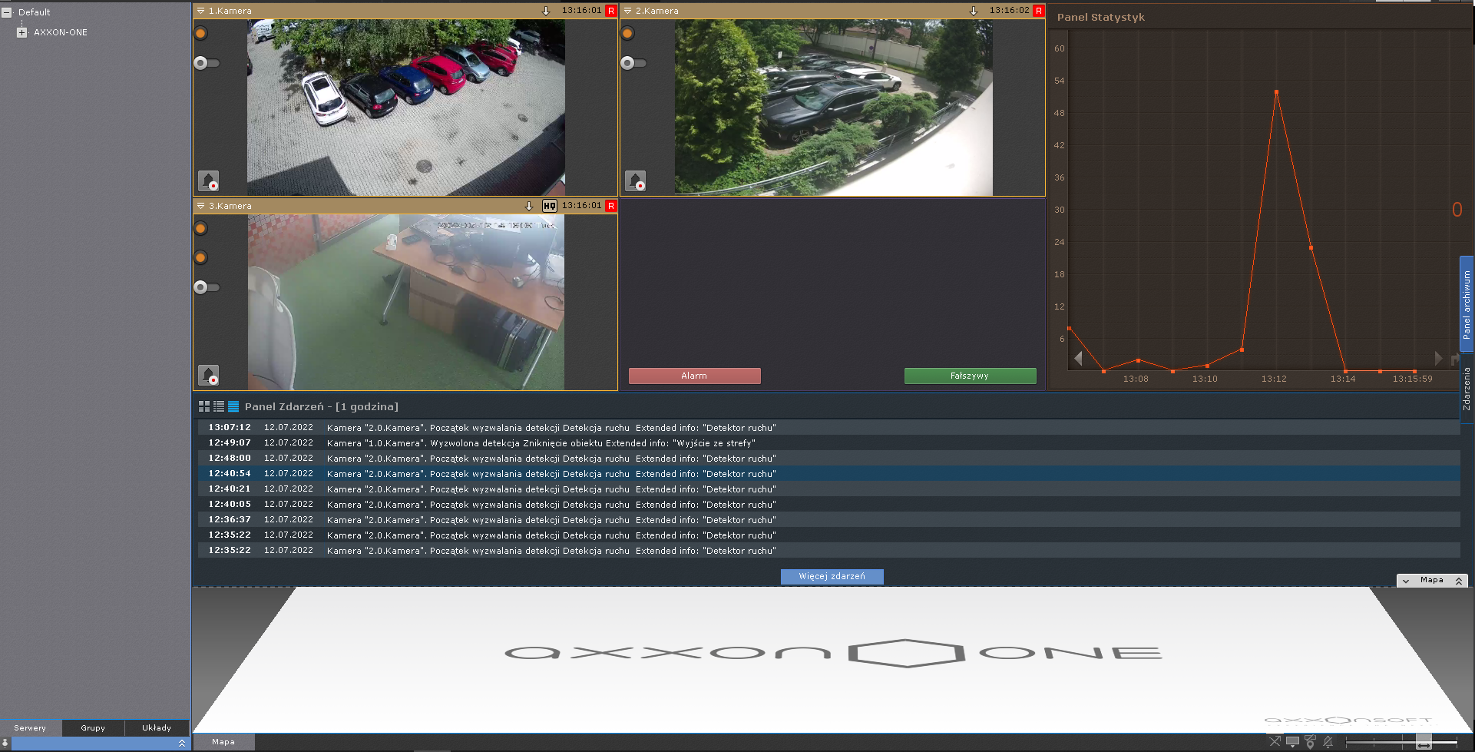Expand the AXXON-ONE tree node
Image resolution: width=1475 pixels, height=752 pixels.
[x=21, y=32]
